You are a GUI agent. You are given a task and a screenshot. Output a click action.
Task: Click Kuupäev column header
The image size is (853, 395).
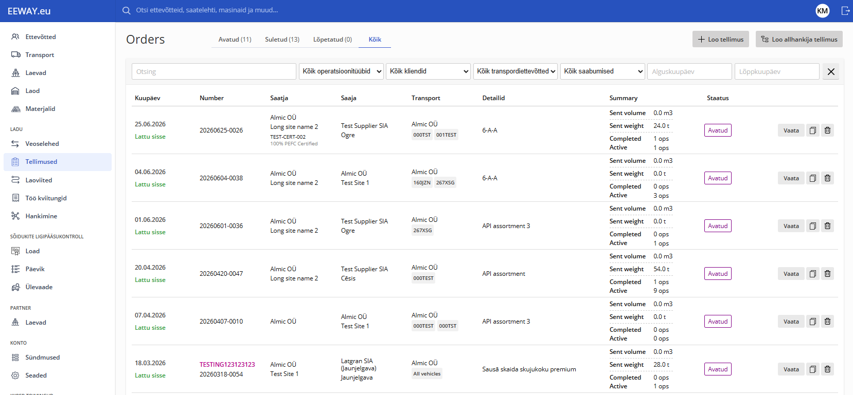tap(148, 98)
